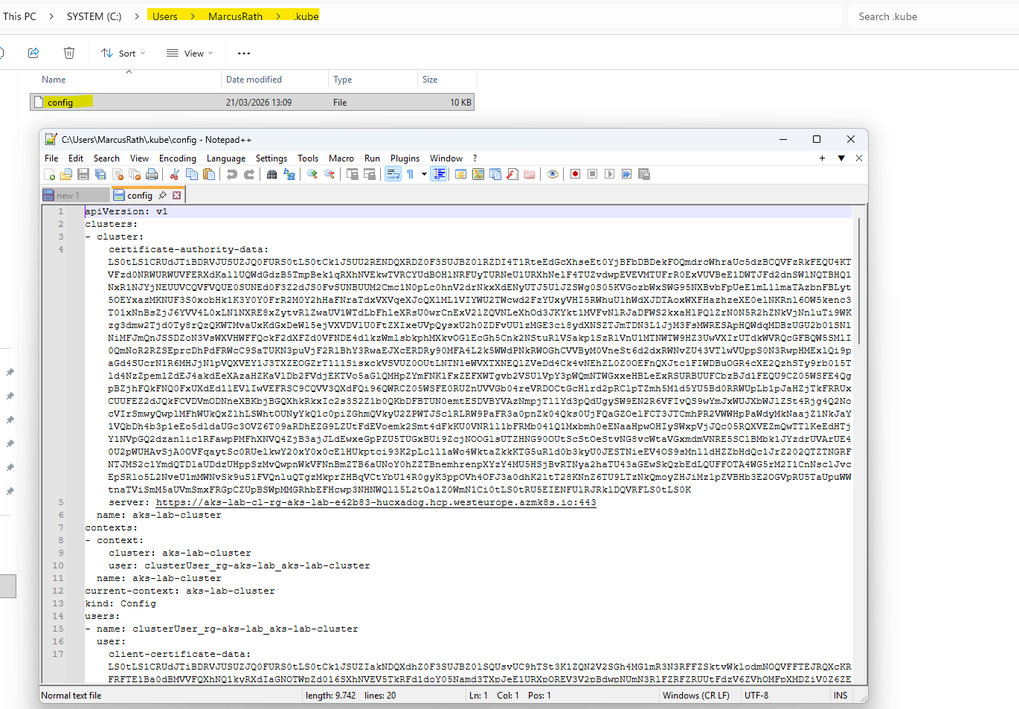1019x709 pixels.
Task: Open the Document Map toolbar icon
Action: 478,174
